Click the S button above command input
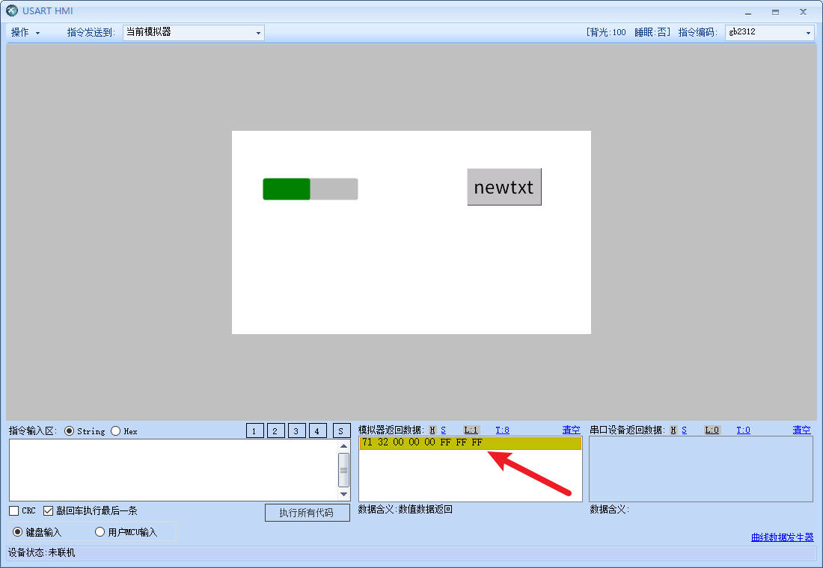Screen dimensions: 823x568 coord(341,430)
